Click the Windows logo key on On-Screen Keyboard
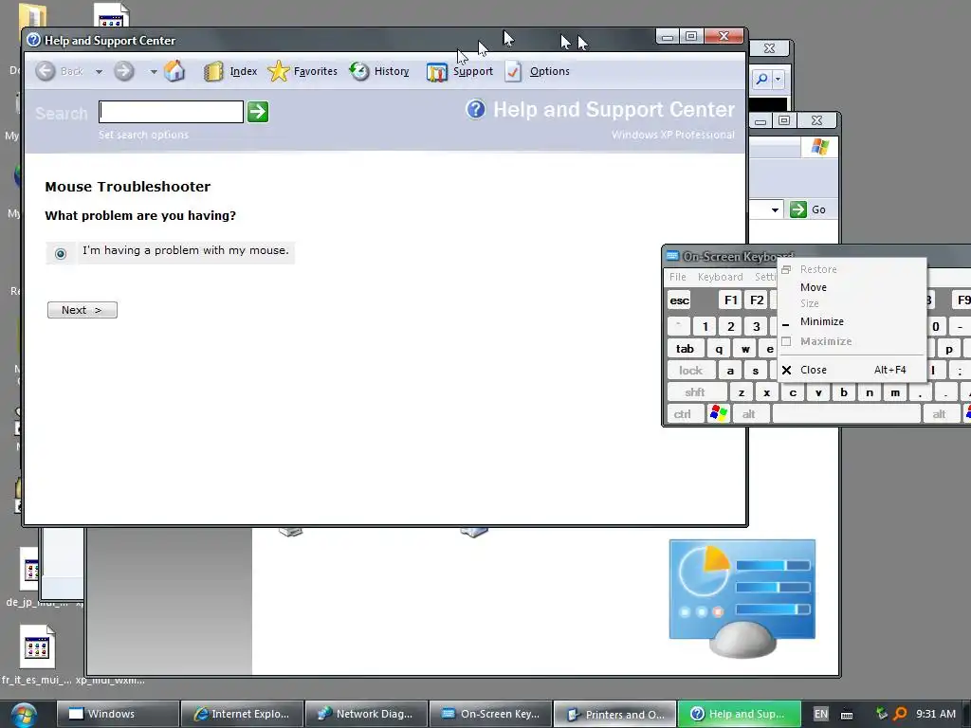This screenshot has width=971, height=728. click(x=719, y=413)
